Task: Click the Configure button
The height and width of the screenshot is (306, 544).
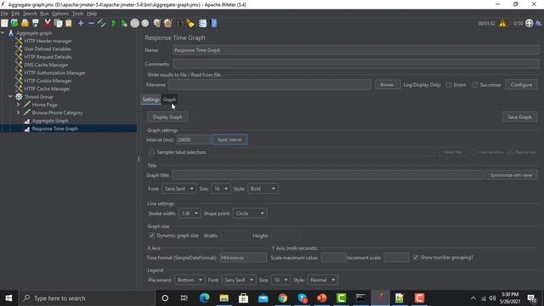Action: point(521,85)
